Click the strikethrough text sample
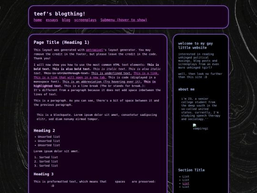The width and height of the screenshot is (257, 193). coord(67,73)
